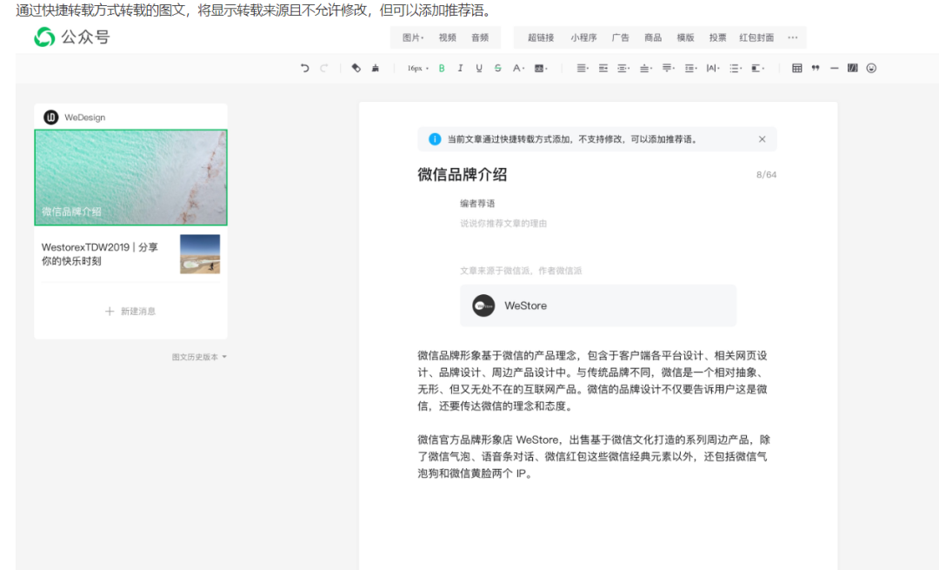939x570 pixels.
Task: Dismiss the quick-repost notice banner
Action: click(763, 139)
